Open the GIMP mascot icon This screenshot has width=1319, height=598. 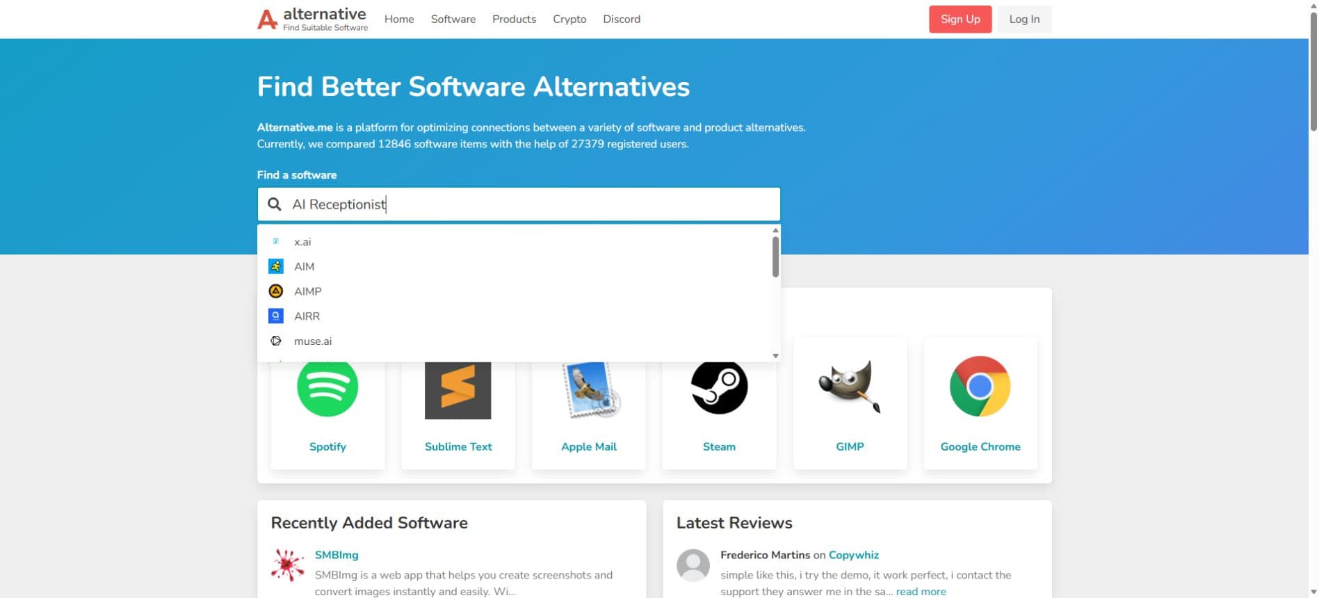pyautogui.click(x=850, y=387)
